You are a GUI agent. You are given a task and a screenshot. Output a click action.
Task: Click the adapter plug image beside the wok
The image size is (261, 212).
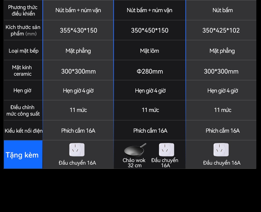click(166, 150)
